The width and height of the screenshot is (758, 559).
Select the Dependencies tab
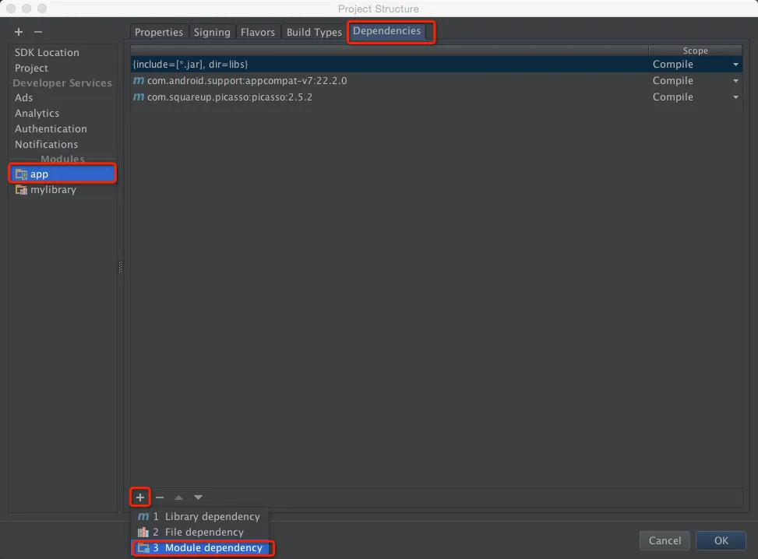tap(386, 31)
